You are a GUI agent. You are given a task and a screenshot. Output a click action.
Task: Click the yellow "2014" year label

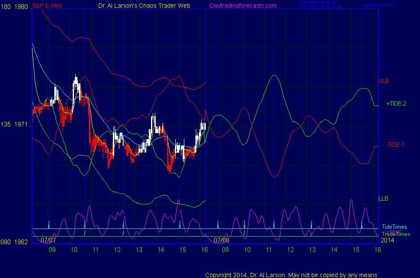click(x=387, y=240)
